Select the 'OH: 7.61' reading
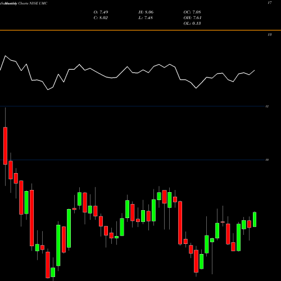 192,17
